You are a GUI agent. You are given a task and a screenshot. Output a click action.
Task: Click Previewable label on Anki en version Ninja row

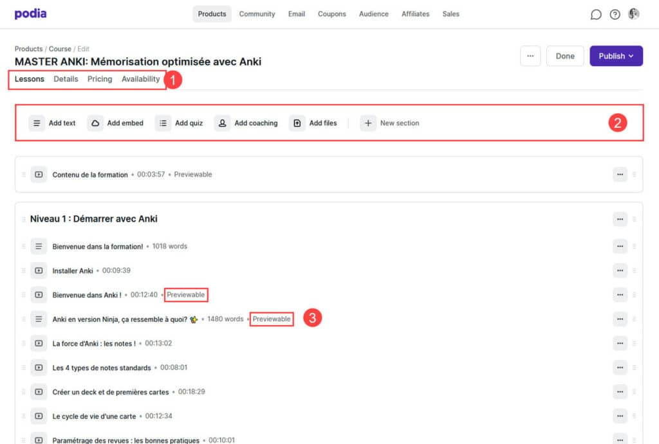pos(272,319)
